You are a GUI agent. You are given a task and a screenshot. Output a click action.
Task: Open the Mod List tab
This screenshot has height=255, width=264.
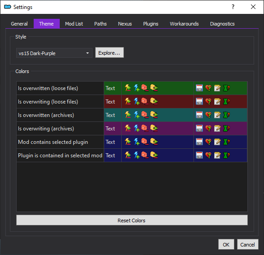pyautogui.click(x=74, y=24)
